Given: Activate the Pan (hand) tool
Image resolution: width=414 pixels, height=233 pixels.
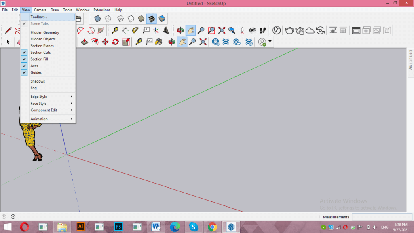Looking at the screenshot, I should (190, 30).
